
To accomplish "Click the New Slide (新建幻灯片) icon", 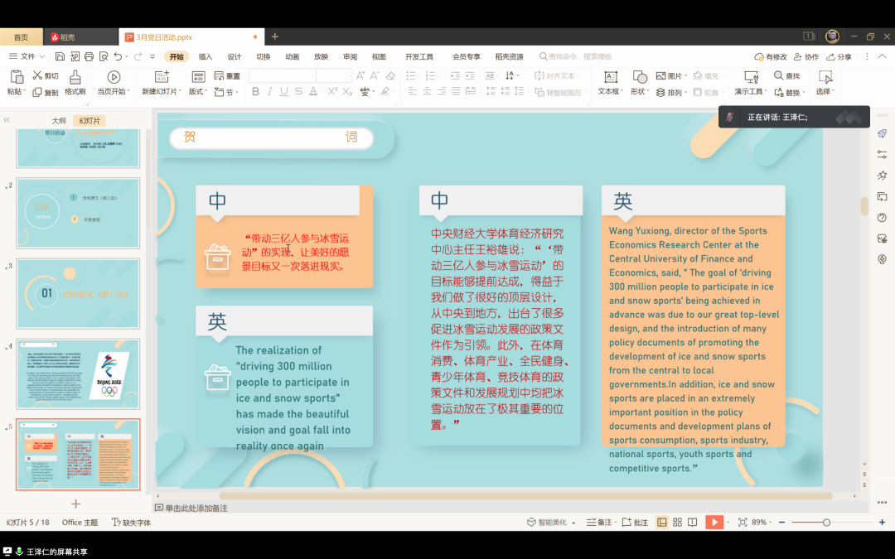I will 159,77.
